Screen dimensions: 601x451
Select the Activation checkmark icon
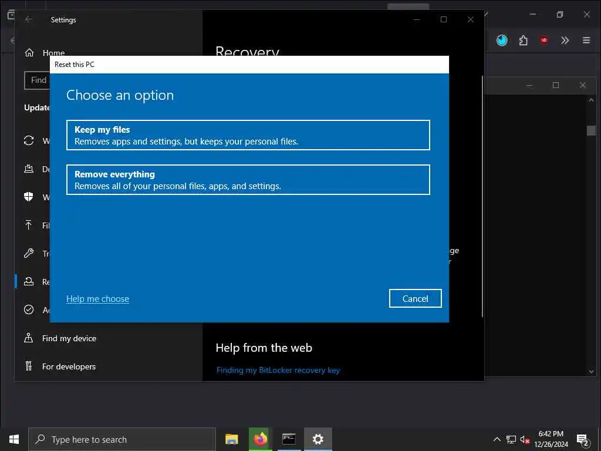pos(29,309)
